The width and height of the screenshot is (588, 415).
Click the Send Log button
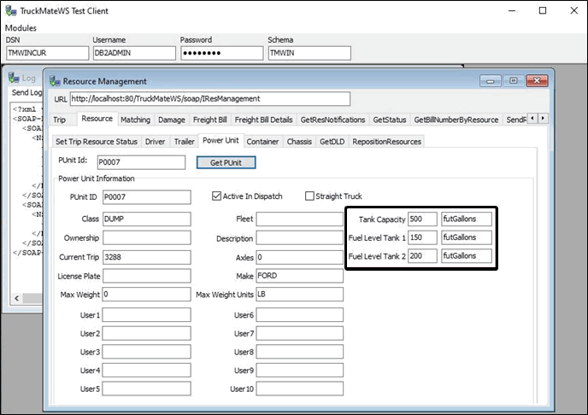coord(26,91)
